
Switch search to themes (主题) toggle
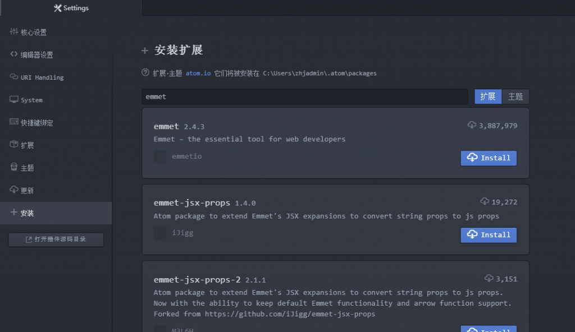click(x=515, y=96)
